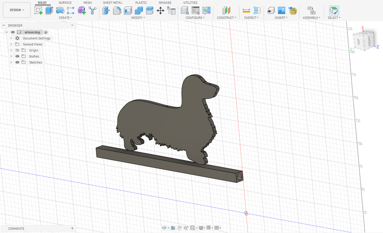Click the Configure Model icon
Image resolution: width=383 pixels, height=233 pixels.
click(x=185, y=10)
